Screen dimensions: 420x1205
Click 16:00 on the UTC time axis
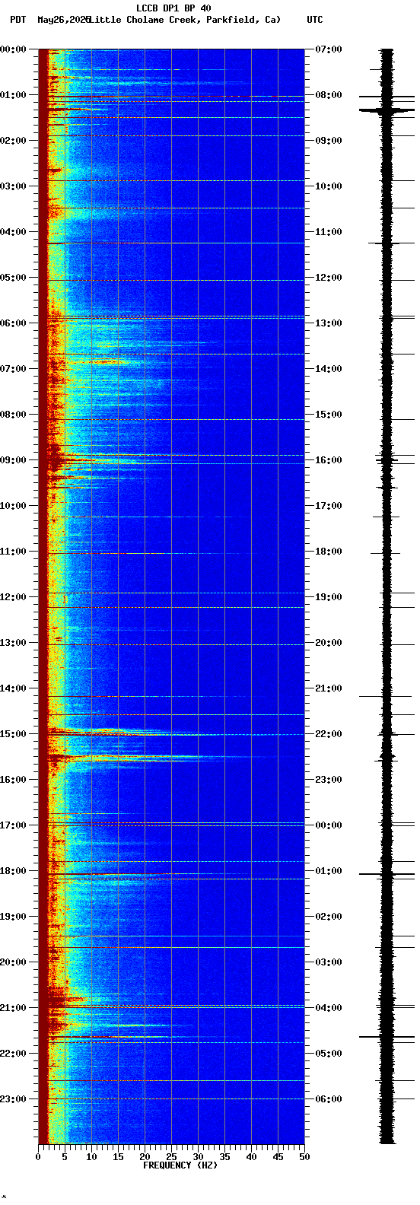[329, 460]
